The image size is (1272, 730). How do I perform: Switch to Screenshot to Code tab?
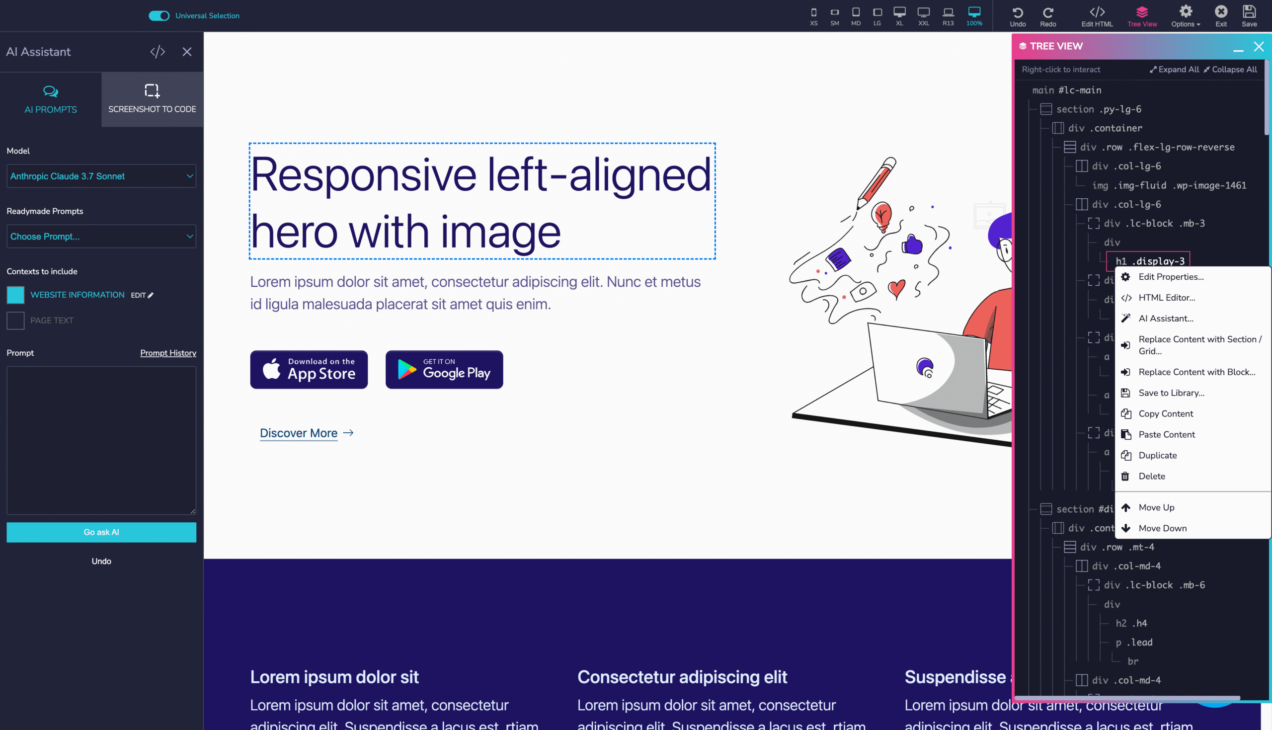(153, 99)
